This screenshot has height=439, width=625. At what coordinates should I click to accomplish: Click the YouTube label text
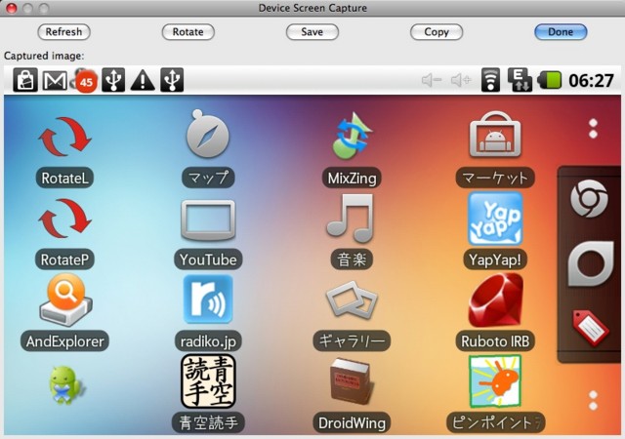coord(208,259)
